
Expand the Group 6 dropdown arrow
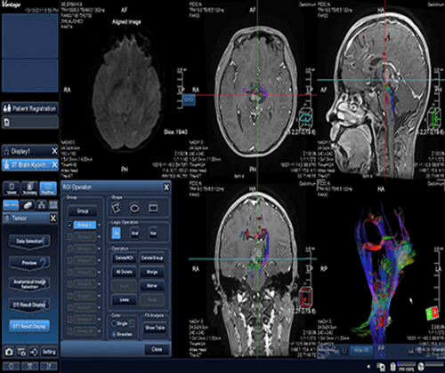99,284
